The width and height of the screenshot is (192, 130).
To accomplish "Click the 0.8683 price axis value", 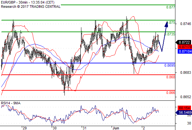I will pos(185,72).
